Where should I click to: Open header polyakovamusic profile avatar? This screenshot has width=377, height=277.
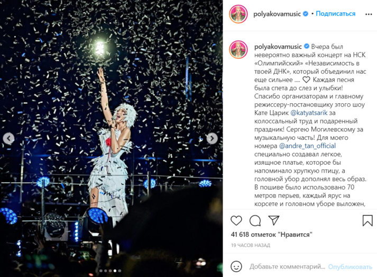[x=238, y=14]
